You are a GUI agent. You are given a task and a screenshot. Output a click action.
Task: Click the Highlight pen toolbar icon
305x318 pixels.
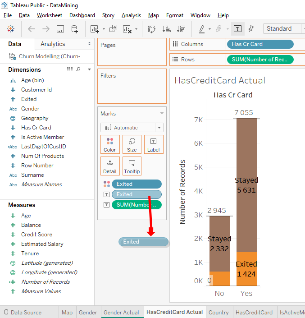coord(202,29)
